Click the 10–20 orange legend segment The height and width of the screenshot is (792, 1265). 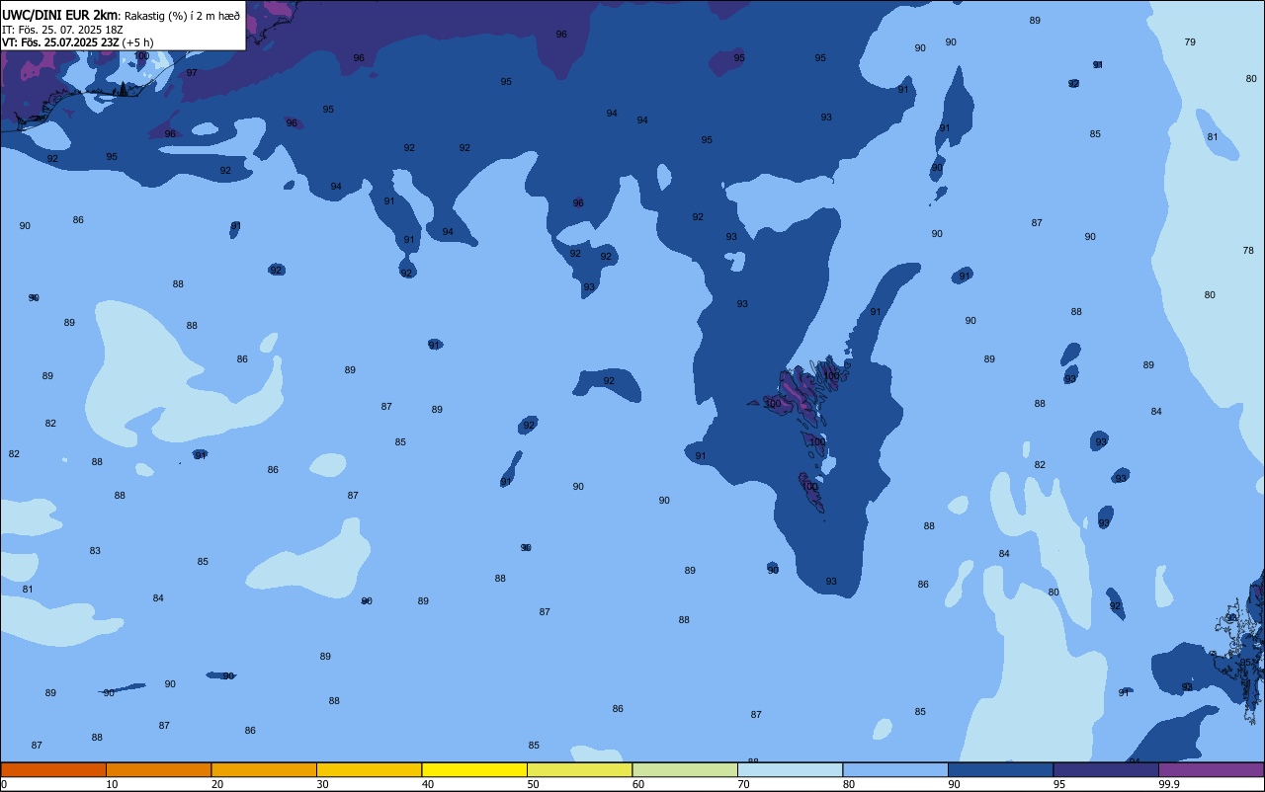point(158,769)
